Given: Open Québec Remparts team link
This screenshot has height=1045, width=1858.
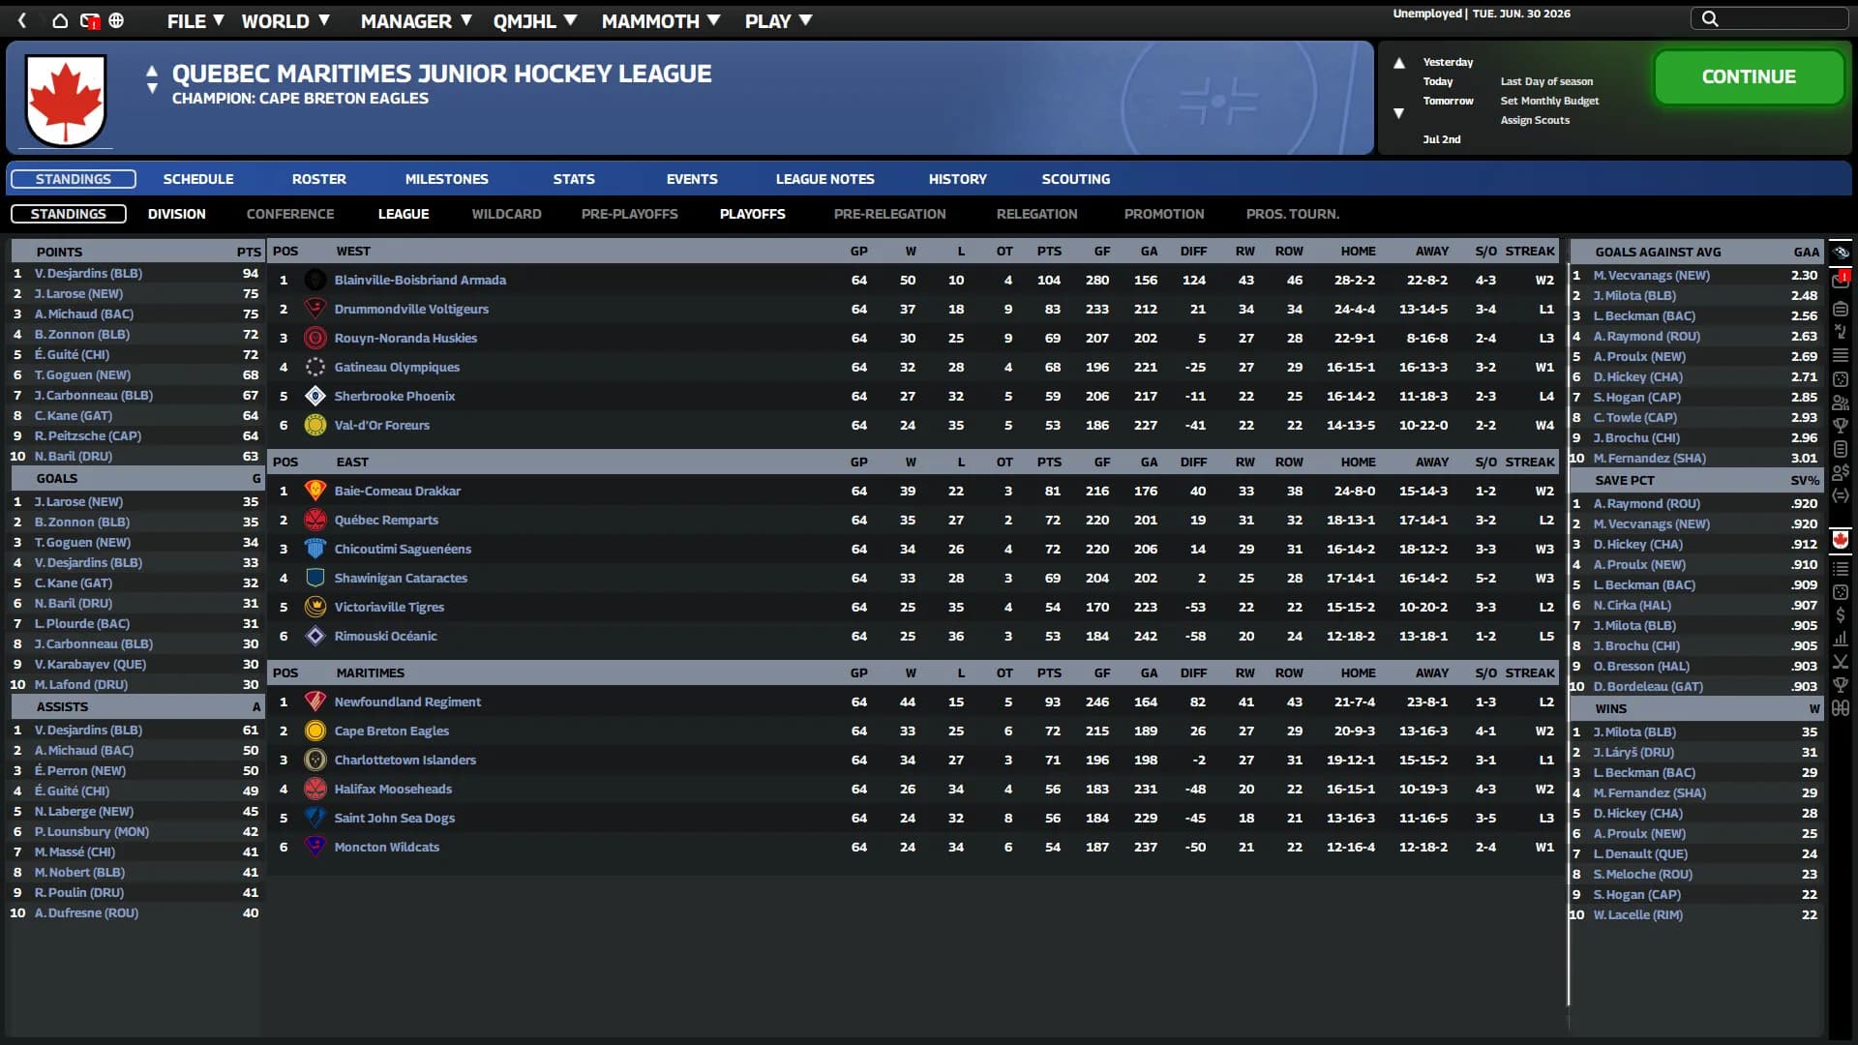Looking at the screenshot, I should tap(386, 520).
